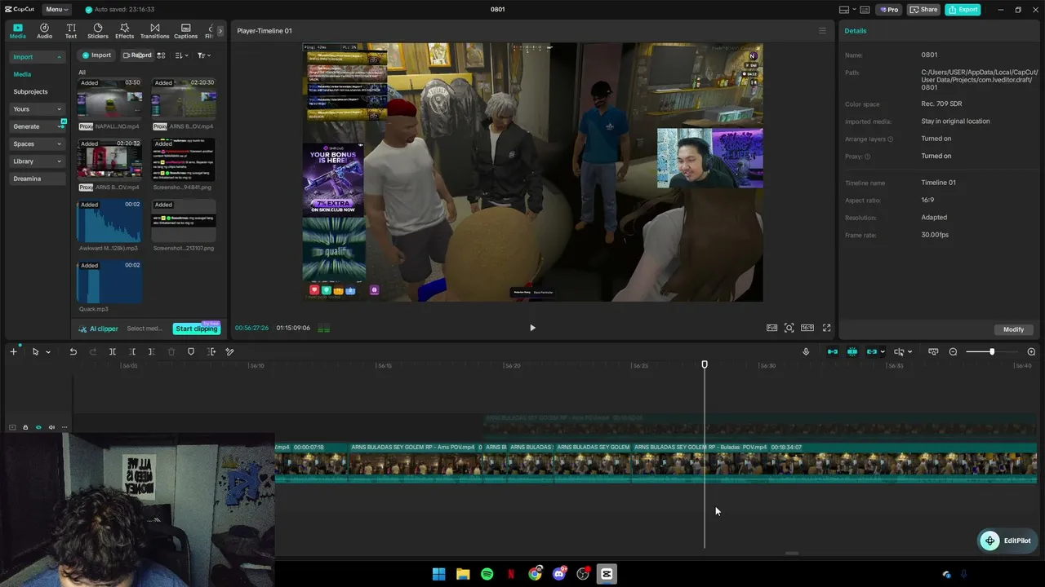The height and width of the screenshot is (587, 1045).
Task: Click the auto-edit magic wand icon
Action: tap(230, 351)
